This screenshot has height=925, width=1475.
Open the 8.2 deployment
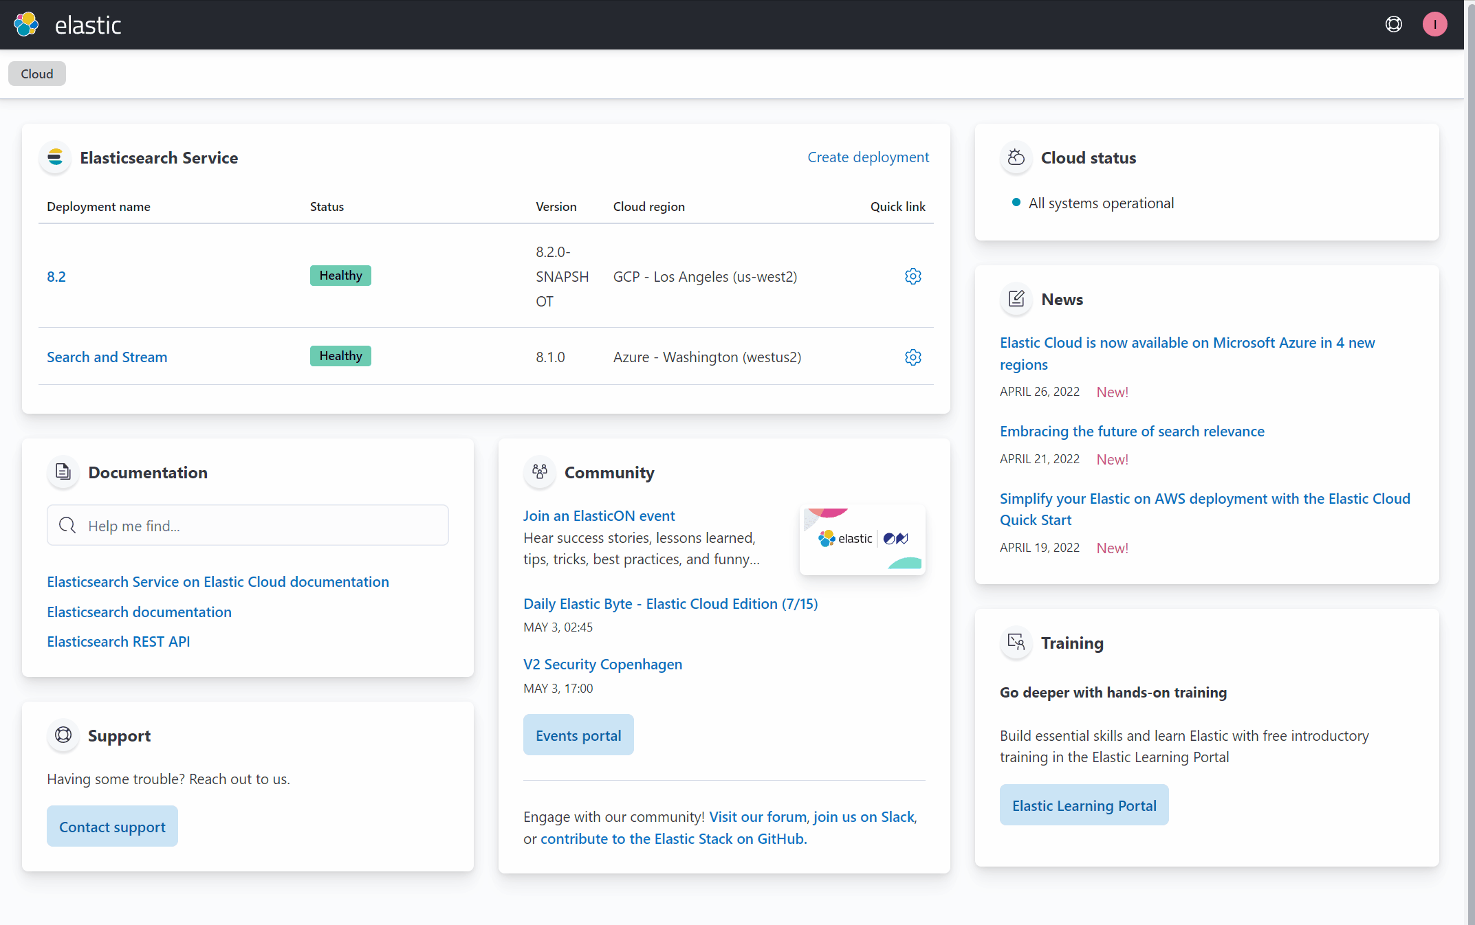(56, 277)
